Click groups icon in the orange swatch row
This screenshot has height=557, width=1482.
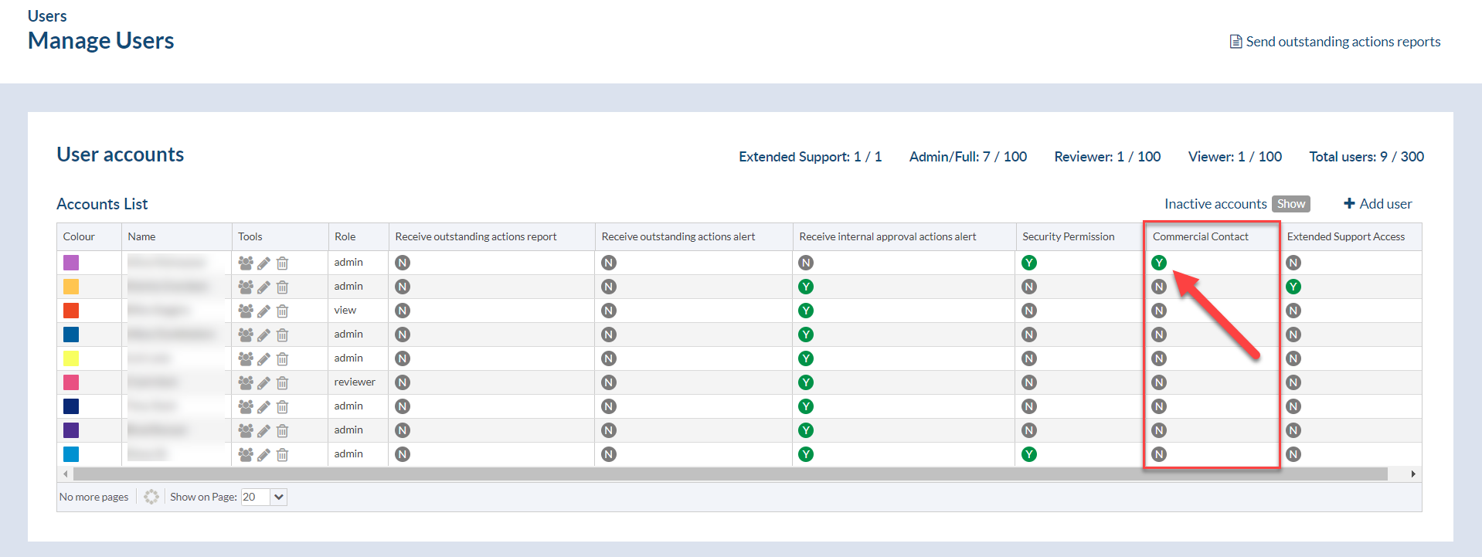click(246, 287)
